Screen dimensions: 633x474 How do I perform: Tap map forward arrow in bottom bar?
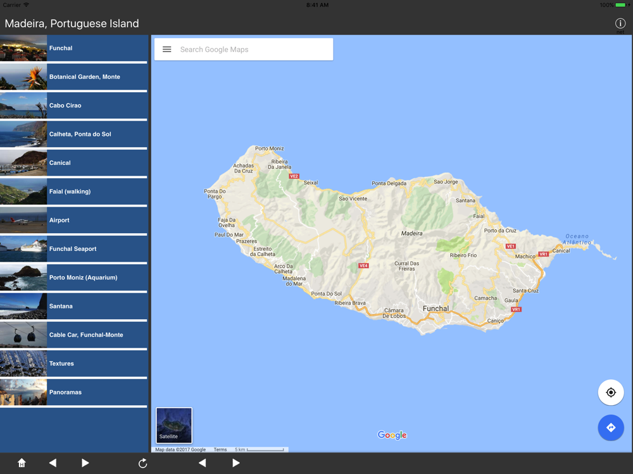236,463
